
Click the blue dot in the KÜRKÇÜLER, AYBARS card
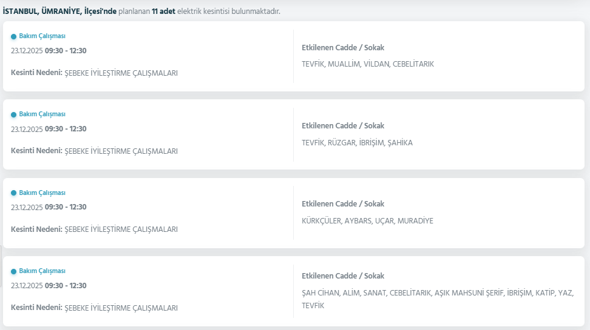click(x=14, y=193)
